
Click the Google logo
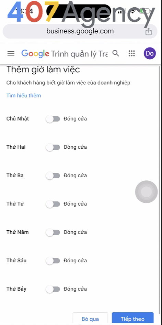click(x=35, y=54)
